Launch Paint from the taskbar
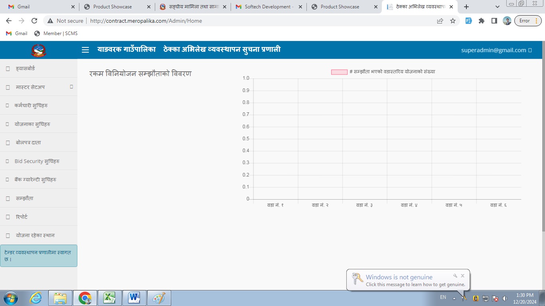 tap(159, 298)
